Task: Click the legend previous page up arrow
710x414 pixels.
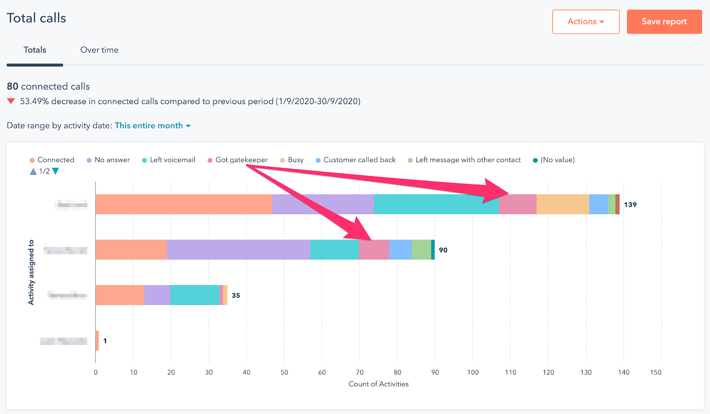Action: pyautogui.click(x=33, y=171)
